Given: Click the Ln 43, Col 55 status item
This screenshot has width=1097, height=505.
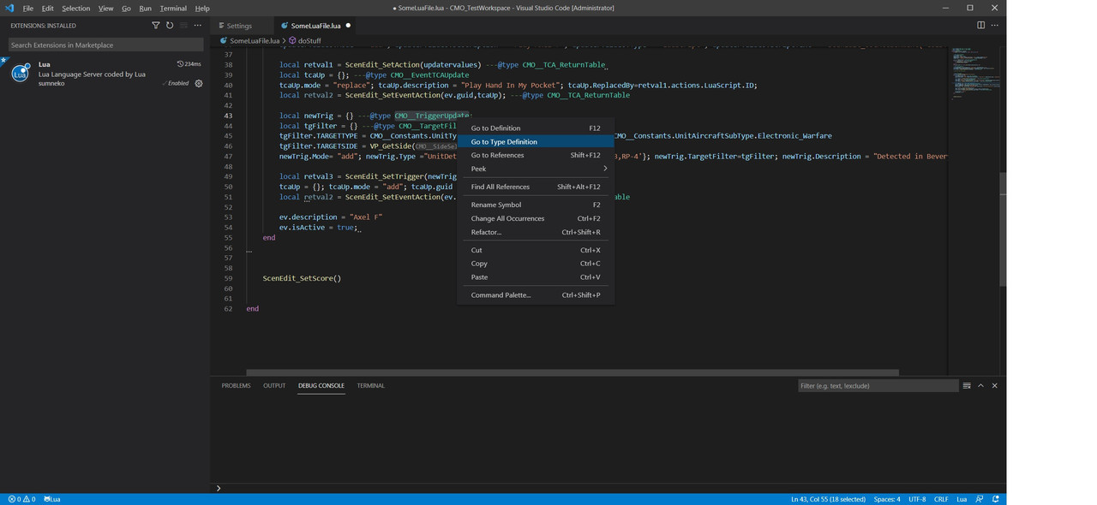Looking at the screenshot, I should pos(828,499).
